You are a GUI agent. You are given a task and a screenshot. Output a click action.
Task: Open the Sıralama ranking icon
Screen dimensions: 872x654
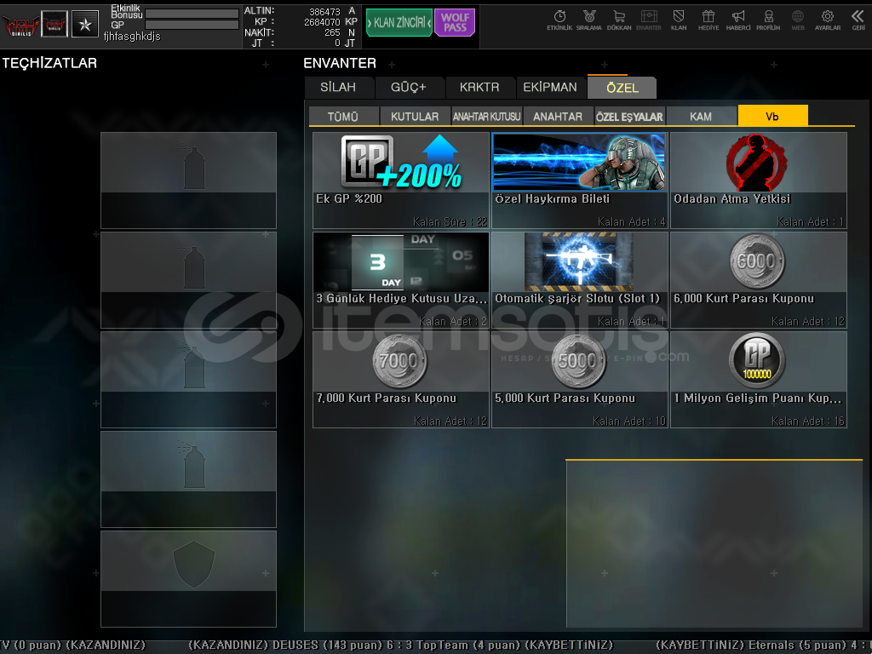coord(589,20)
